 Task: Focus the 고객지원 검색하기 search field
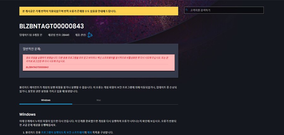pyautogui.click(x=224, y=10)
